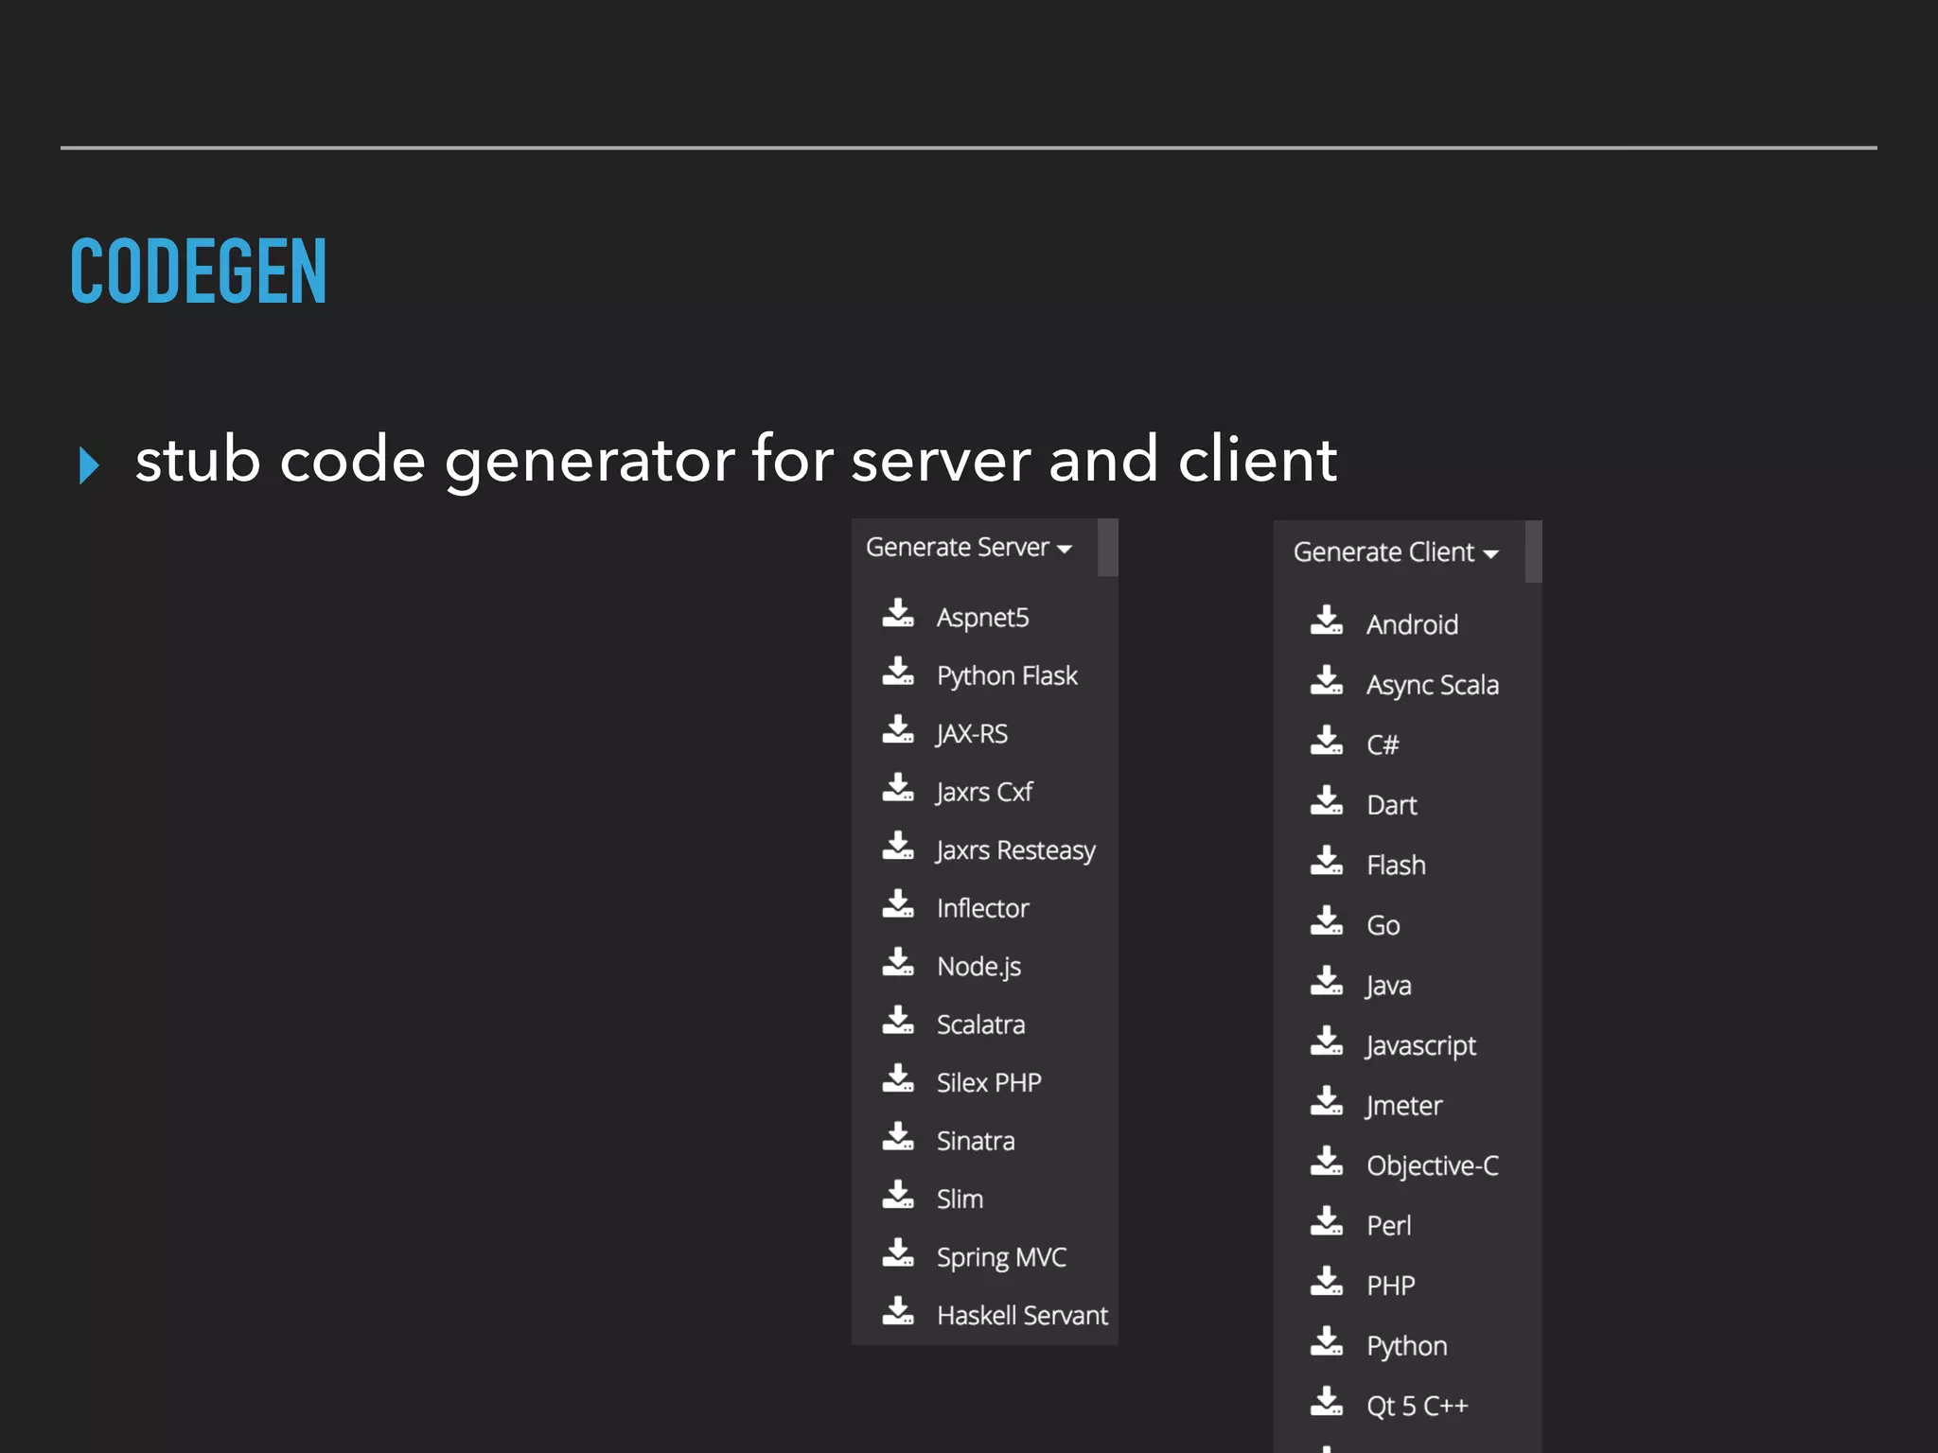Click the download icon next to Inflector
The image size is (1938, 1453).
[898, 904]
